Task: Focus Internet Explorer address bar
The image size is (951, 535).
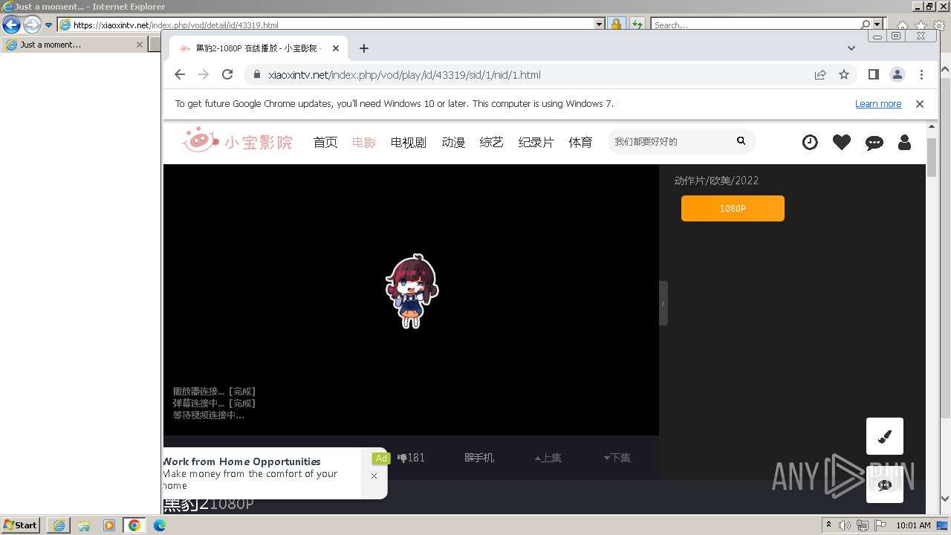Action: 333,25
